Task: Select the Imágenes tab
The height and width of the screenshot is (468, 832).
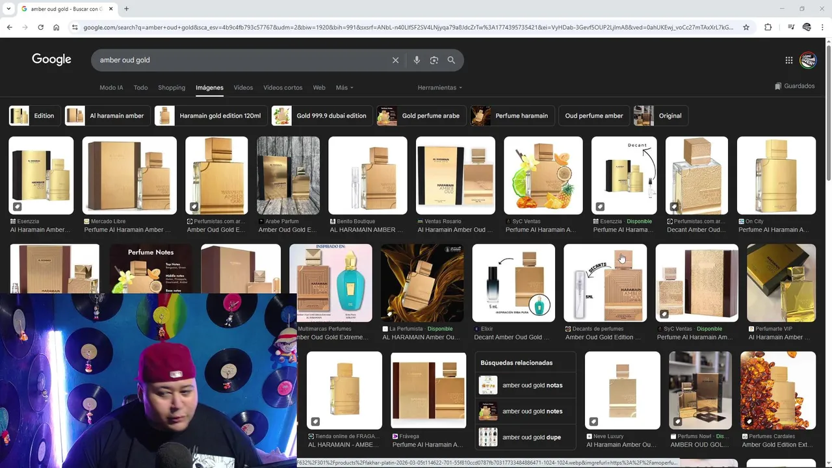Action: [x=209, y=88]
